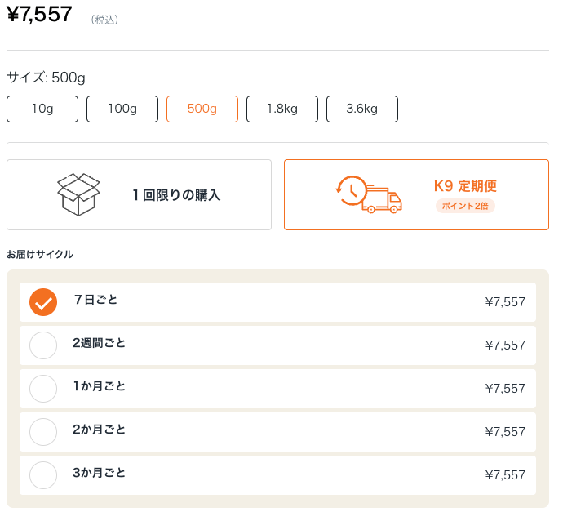This screenshot has width=563, height=521.
Task: Choose the 3.6kg size button
Action: pos(362,109)
